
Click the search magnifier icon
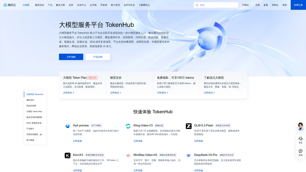coord(197,5)
